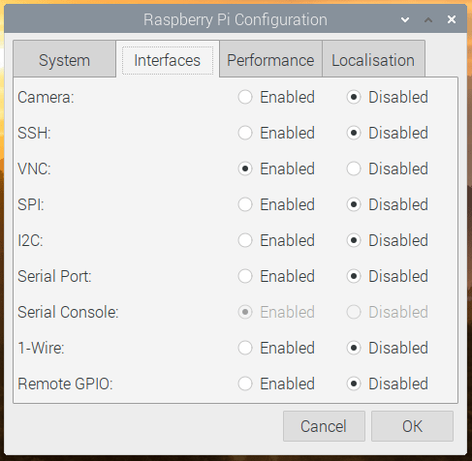The image size is (472, 461).
Task: Maximize the window with up-chevron icon
Action: tap(428, 20)
